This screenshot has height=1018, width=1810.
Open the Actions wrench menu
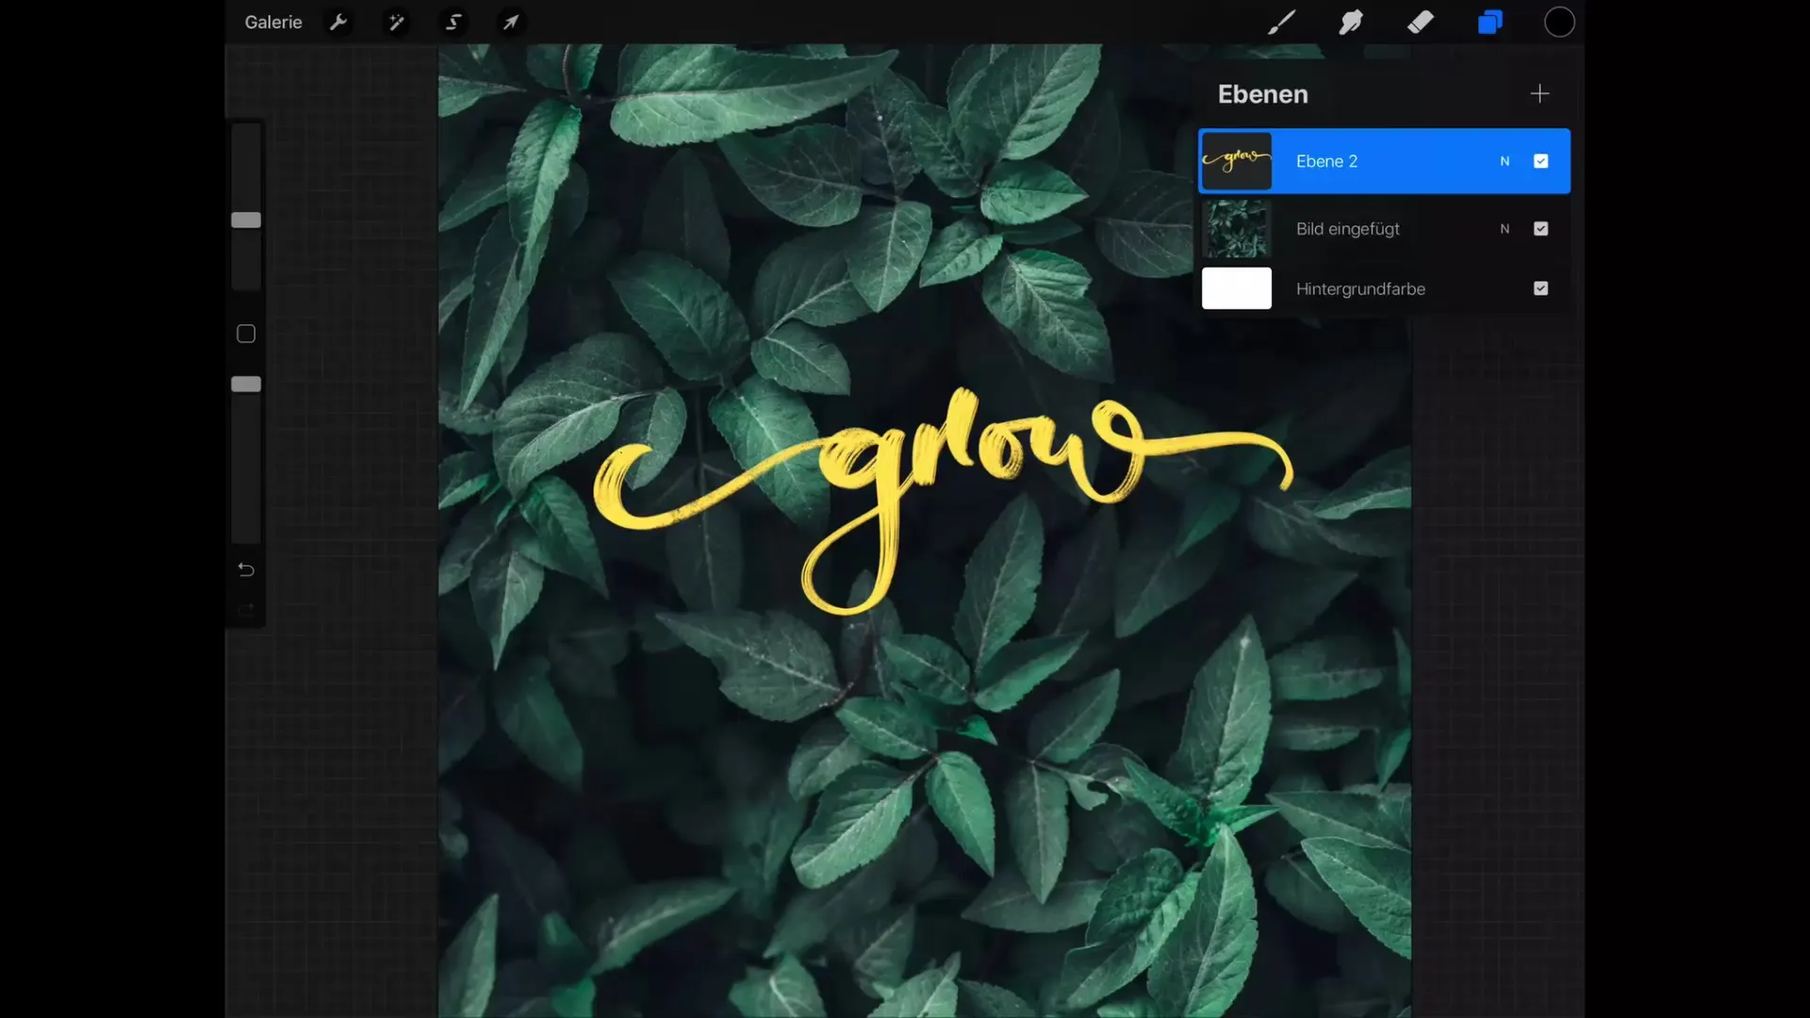[338, 22]
